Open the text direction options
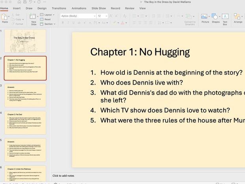The height and width of the screenshot is (184, 245). tap(160, 23)
